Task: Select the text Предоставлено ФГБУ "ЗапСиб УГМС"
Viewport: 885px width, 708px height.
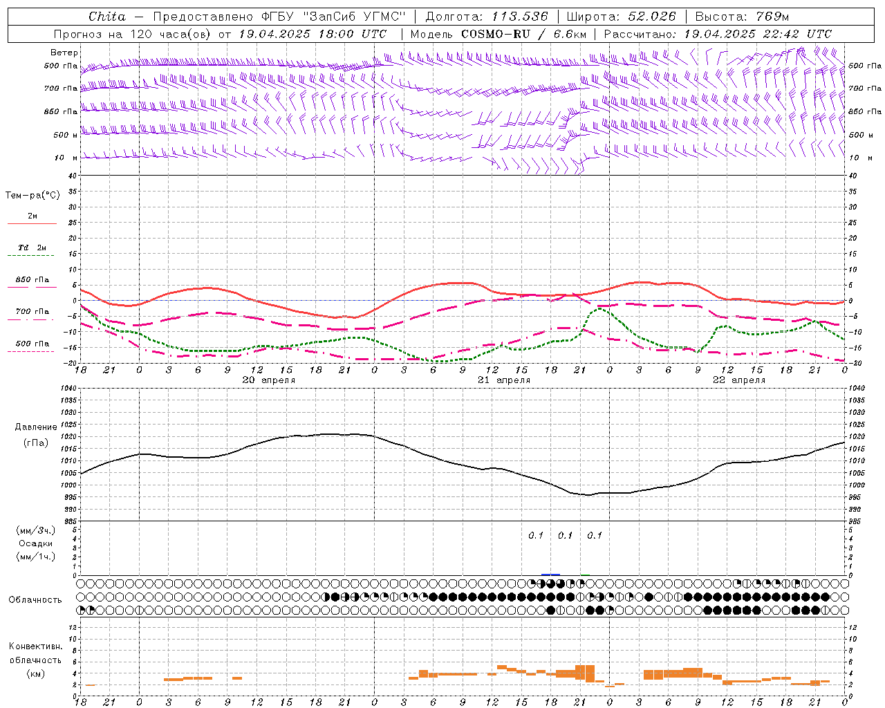Action: click(279, 17)
